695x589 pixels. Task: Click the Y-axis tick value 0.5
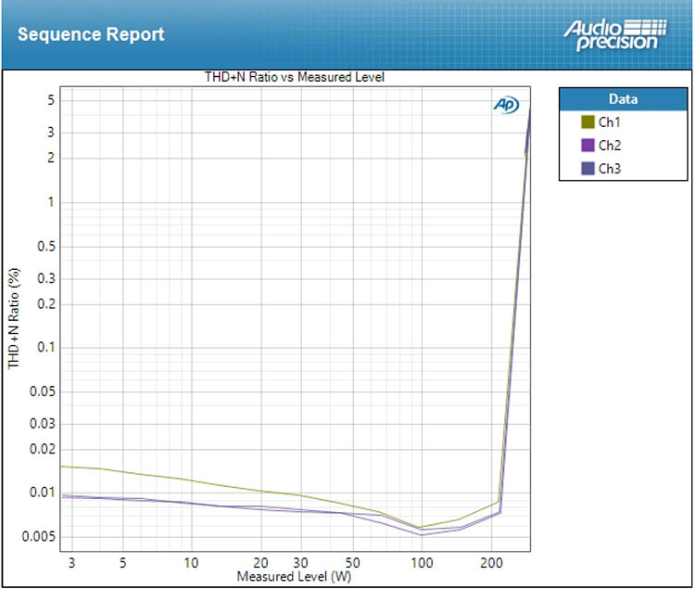tap(46, 247)
